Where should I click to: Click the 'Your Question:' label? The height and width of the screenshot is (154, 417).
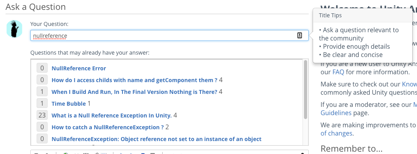[49, 24]
